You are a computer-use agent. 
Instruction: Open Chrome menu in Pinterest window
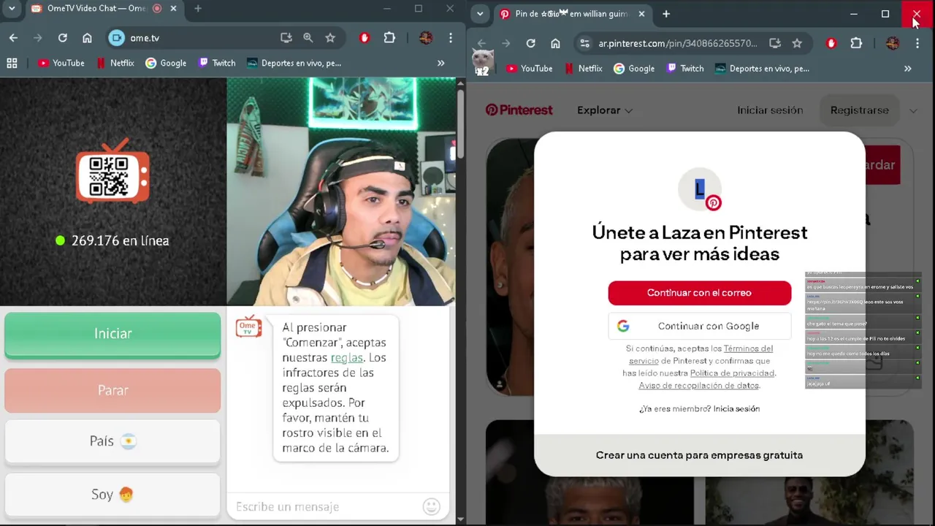point(917,44)
